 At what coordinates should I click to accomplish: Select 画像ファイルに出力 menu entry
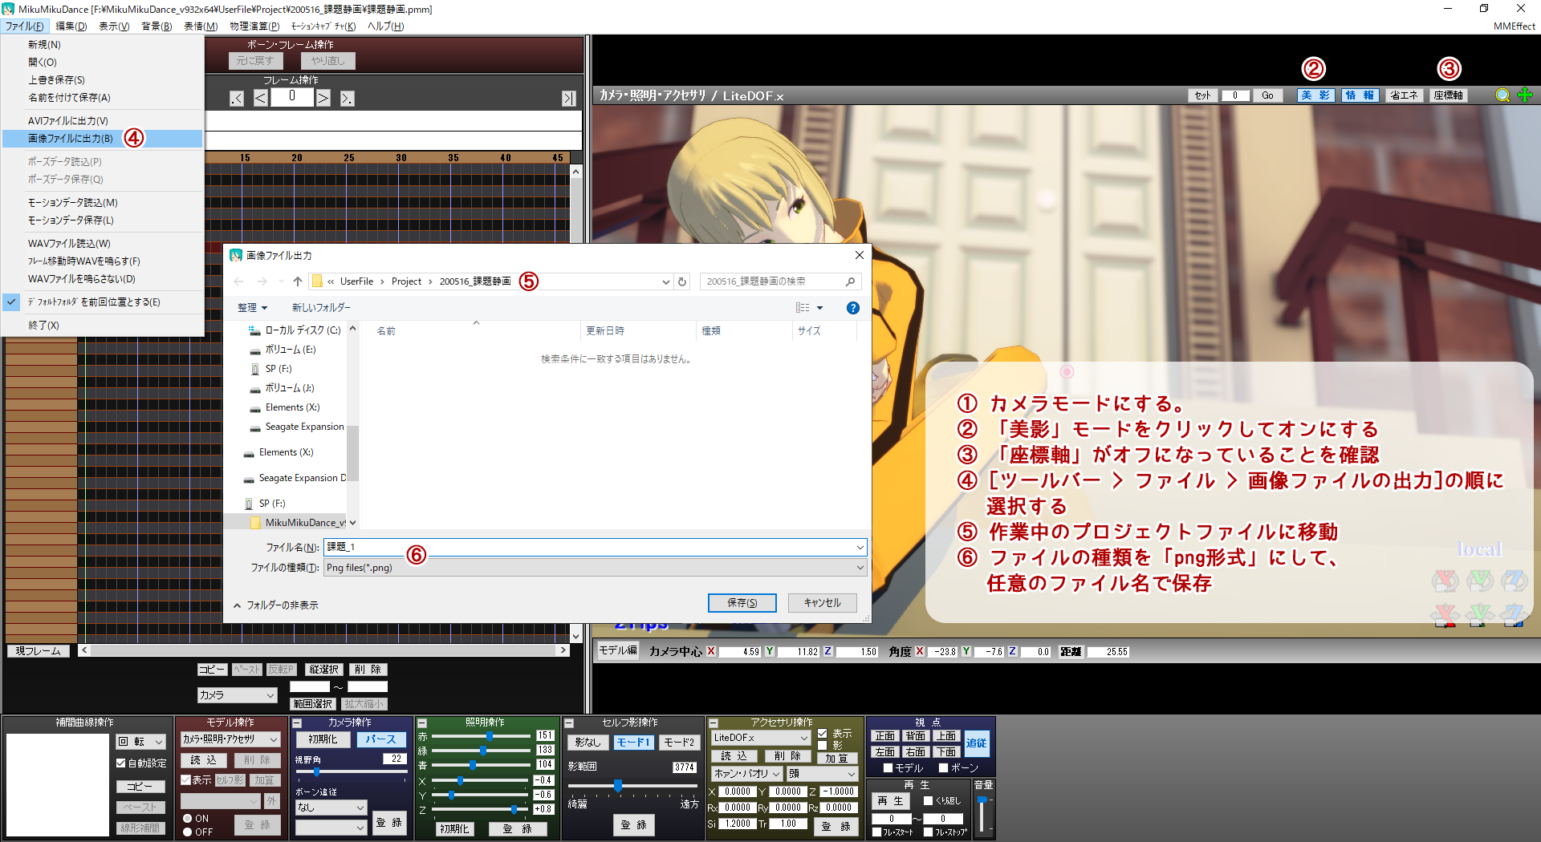point(71,139)
